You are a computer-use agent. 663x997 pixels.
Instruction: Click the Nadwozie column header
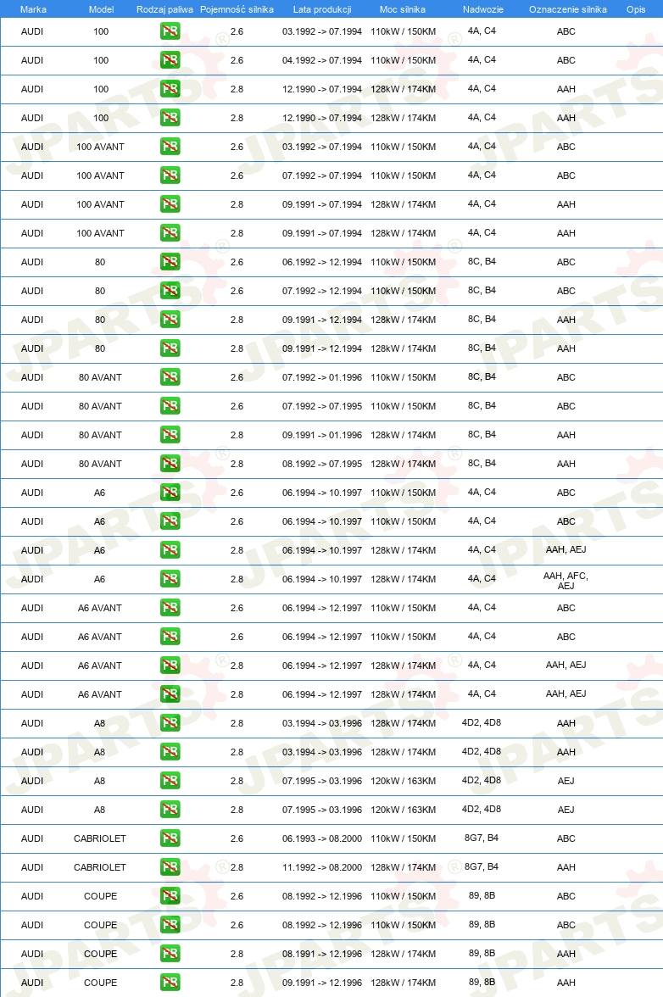point(483,9)
